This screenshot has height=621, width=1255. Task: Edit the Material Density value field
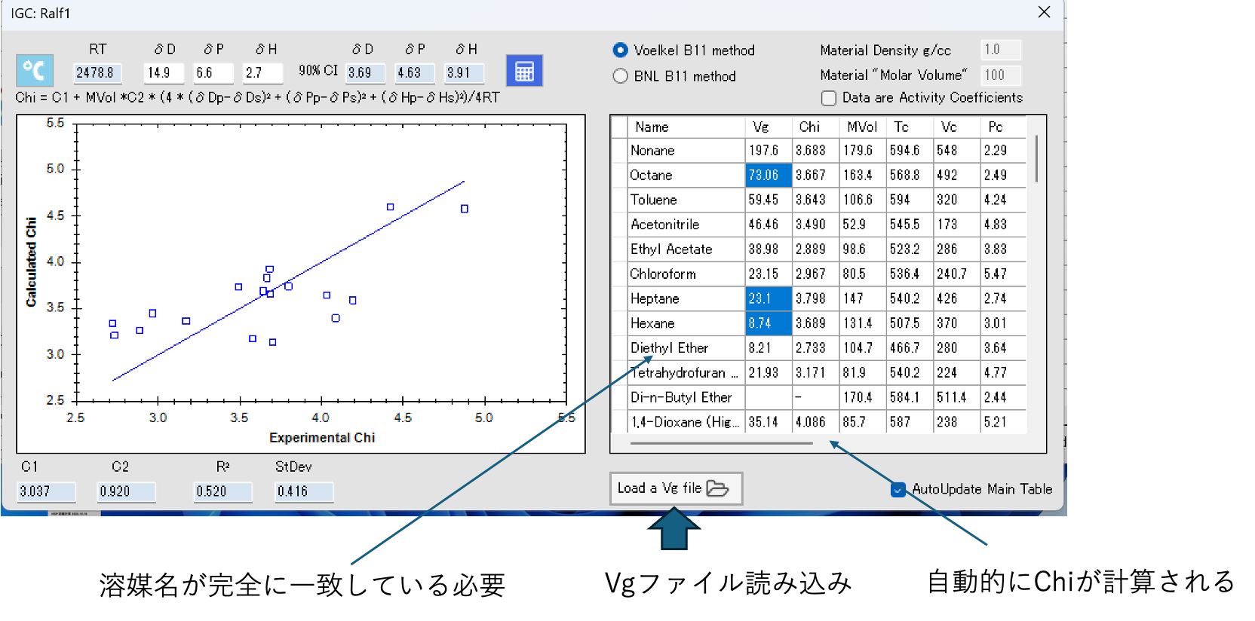coord(1000,50)
